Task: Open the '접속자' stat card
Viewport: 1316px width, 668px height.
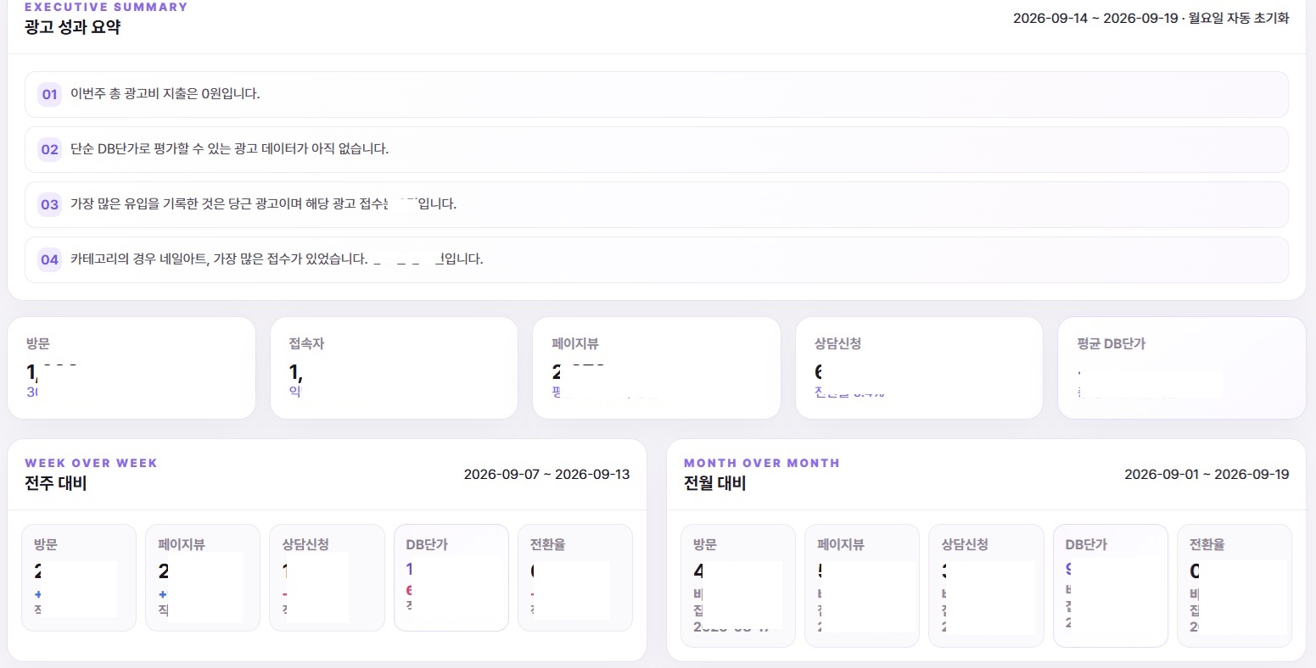Action: (394, 368)
